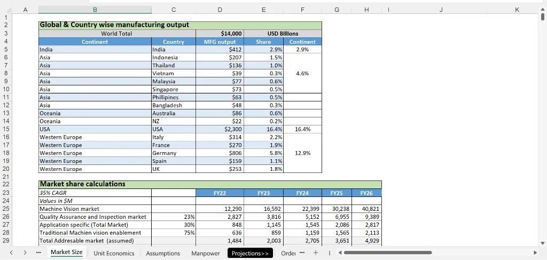The image size is (547, 260).
Task: Select the $14,000 World Total cell
Action: 220,34
